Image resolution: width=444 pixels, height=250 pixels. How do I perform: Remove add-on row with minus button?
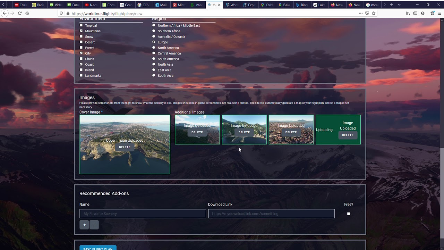pos(94,225)
